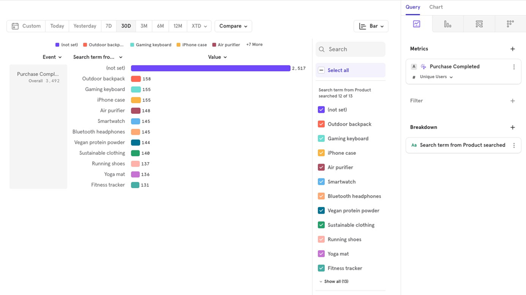Viewport: 526px width, 295px height.
Task: Click Show all (13) segments
Action: pos(334,282)
